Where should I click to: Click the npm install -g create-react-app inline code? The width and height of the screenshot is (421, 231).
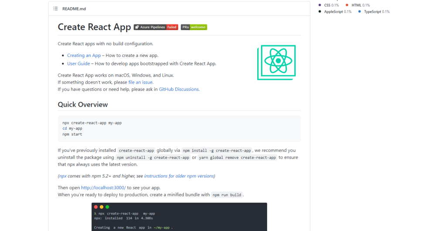pyautogui.click(x=217, y=151)
